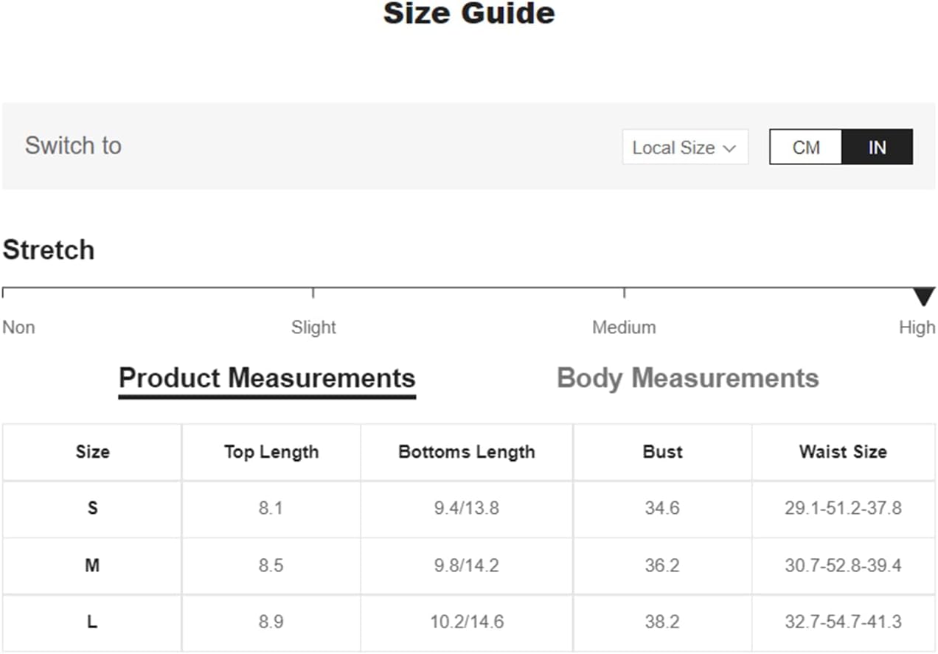Viewport: 938px width, 654px height.
Task: Click the Size column header
Action: point(92,452)
